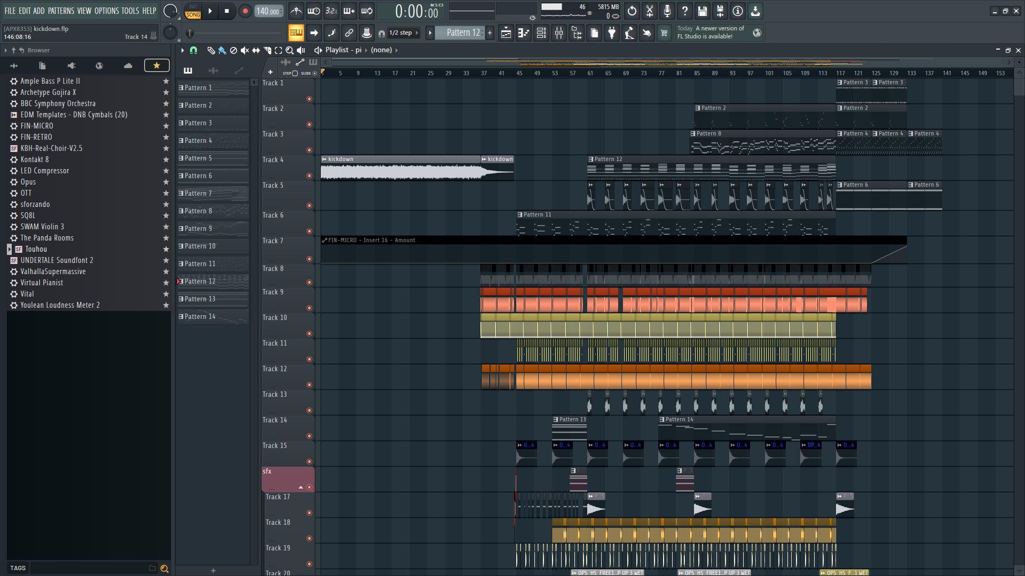The image size is (1025, 576).
Task: Open the PATTERNS menu
Action: (x=61, y=11)
